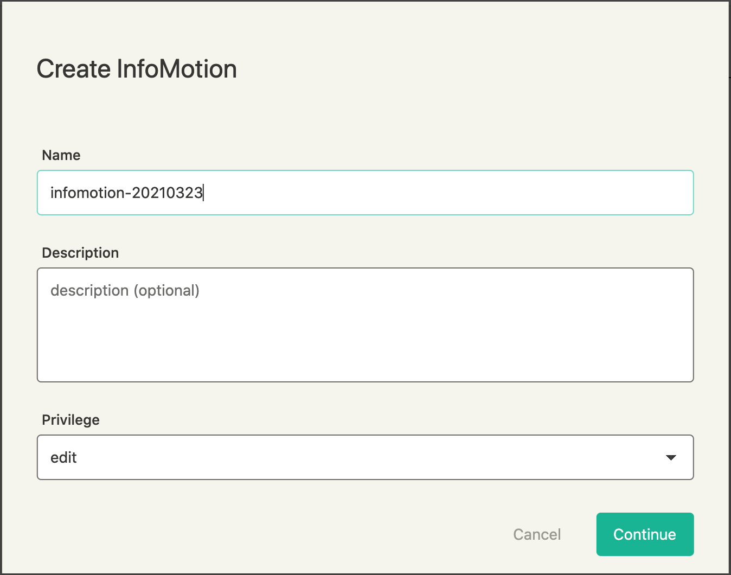Open the Privilege dropdown set to edit
The image size is (731, 575).
tap(365, 457)
